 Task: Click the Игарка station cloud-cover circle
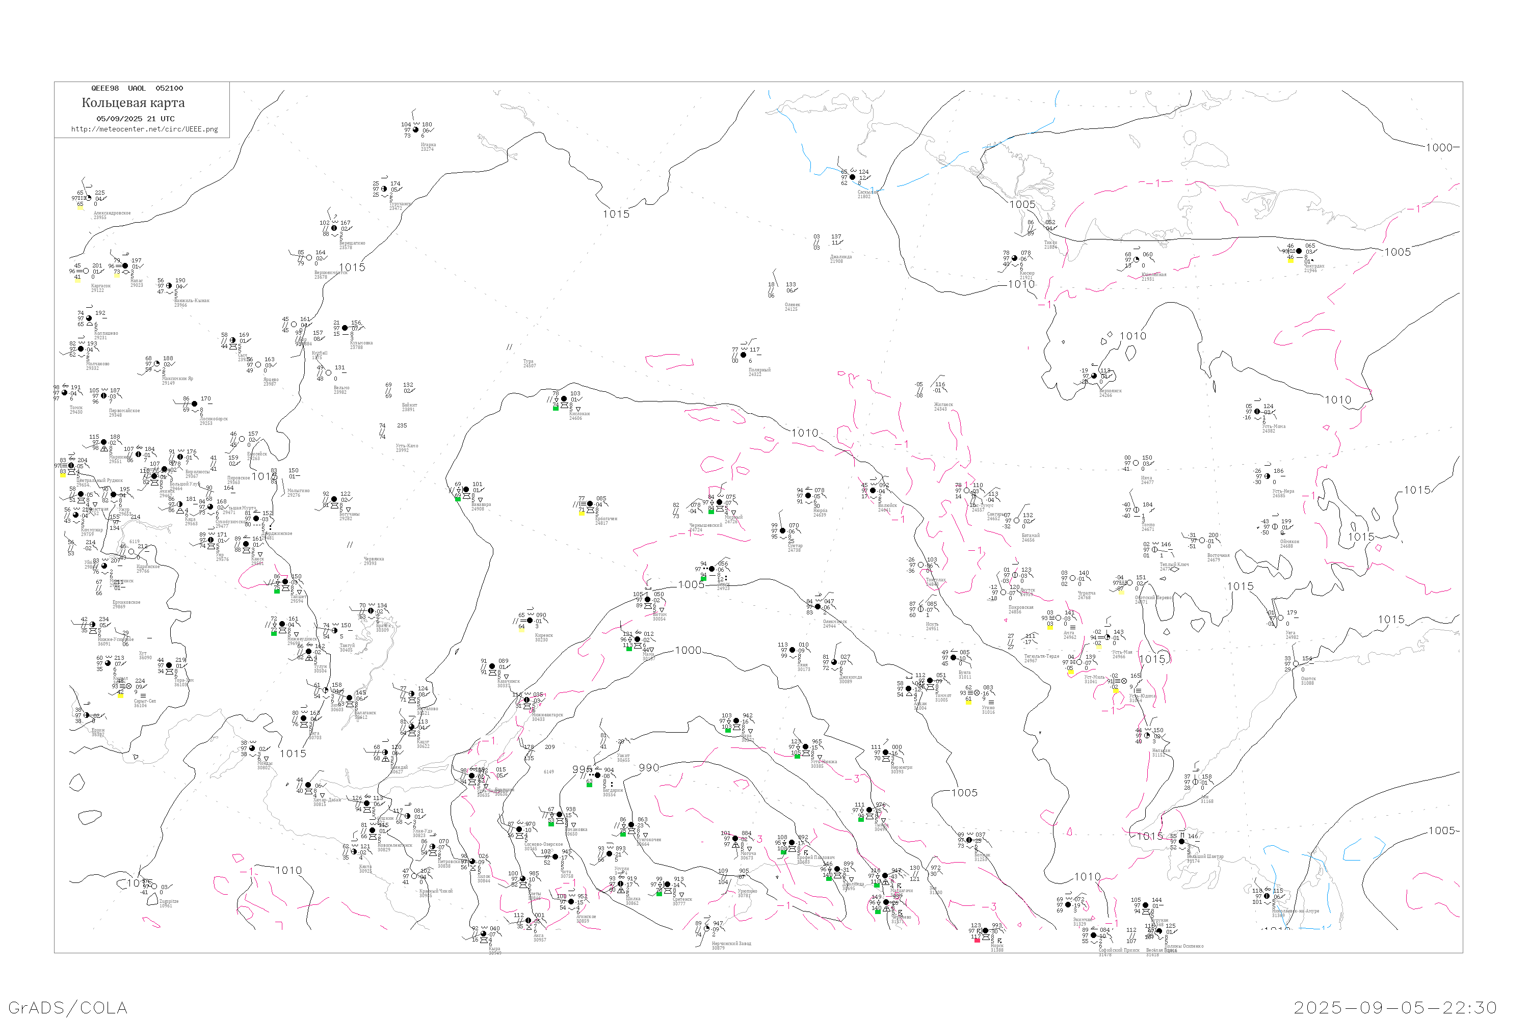pos(416,130)
